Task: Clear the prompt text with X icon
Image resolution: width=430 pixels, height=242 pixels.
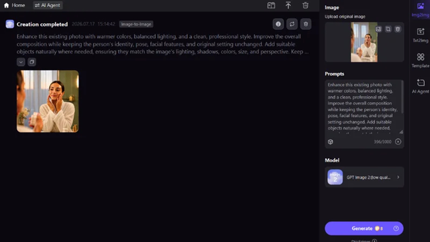Action: pyautogui.click(x=398, y=141)
